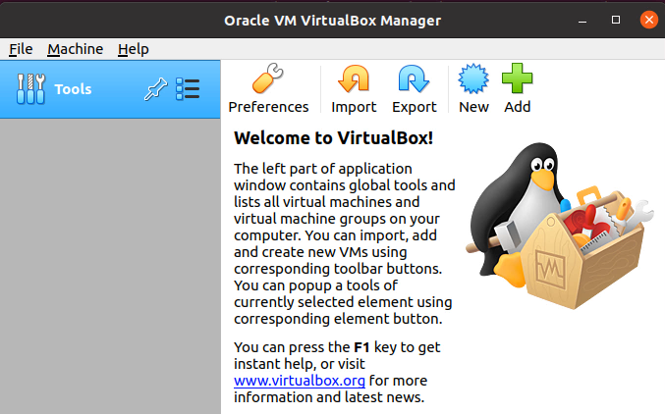Open the Machine menu

pos(75,49)
